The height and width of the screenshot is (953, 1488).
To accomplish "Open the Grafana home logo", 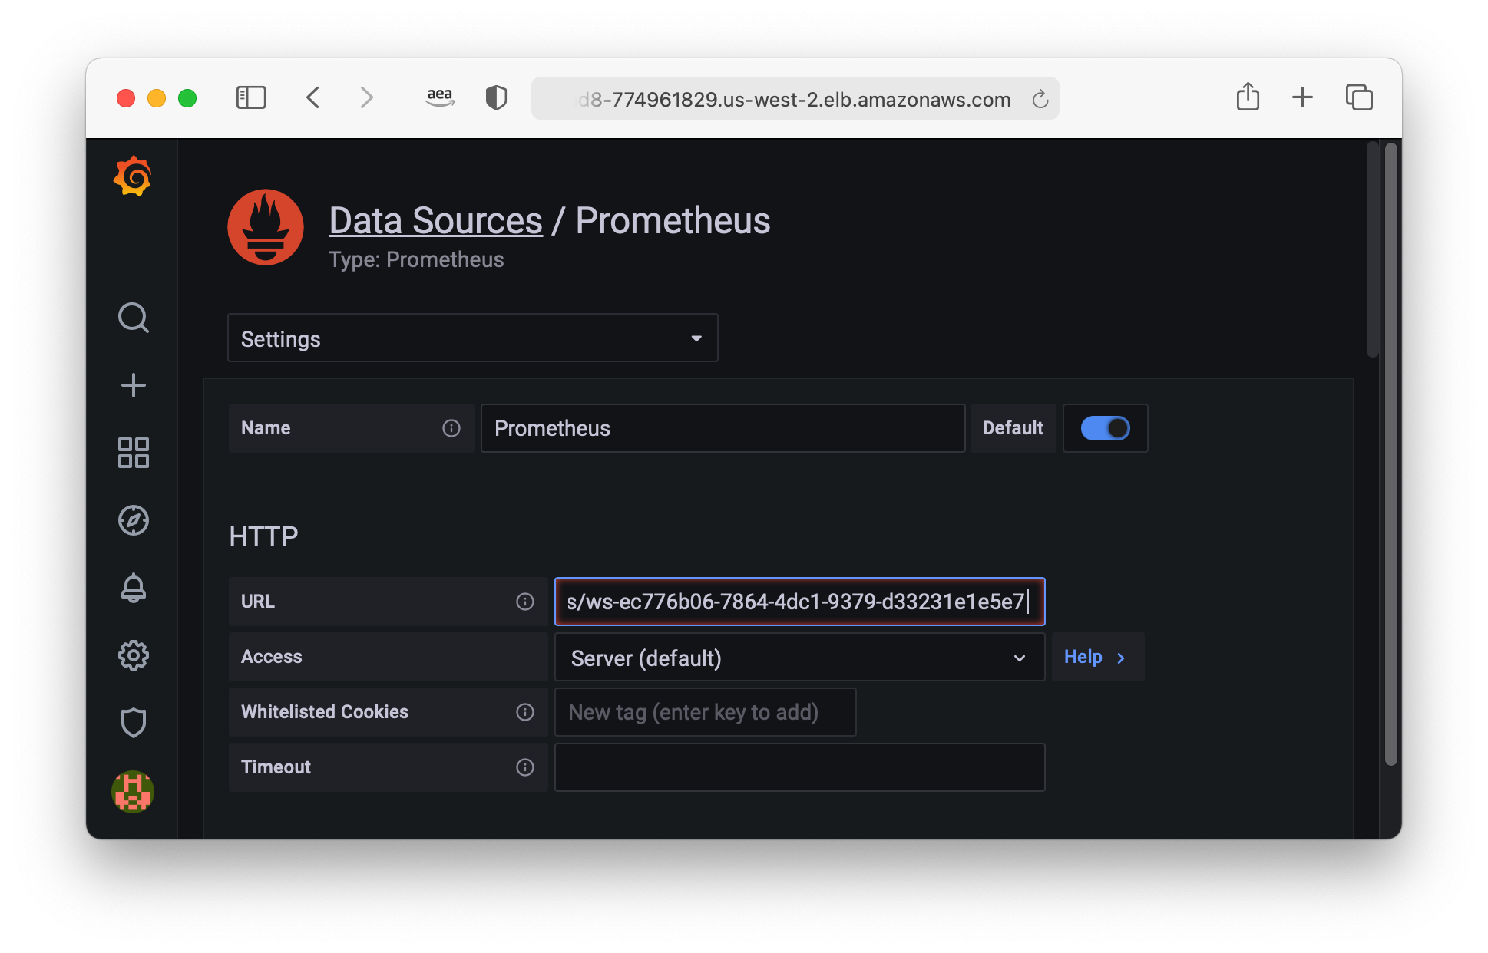I will [133, 176].
